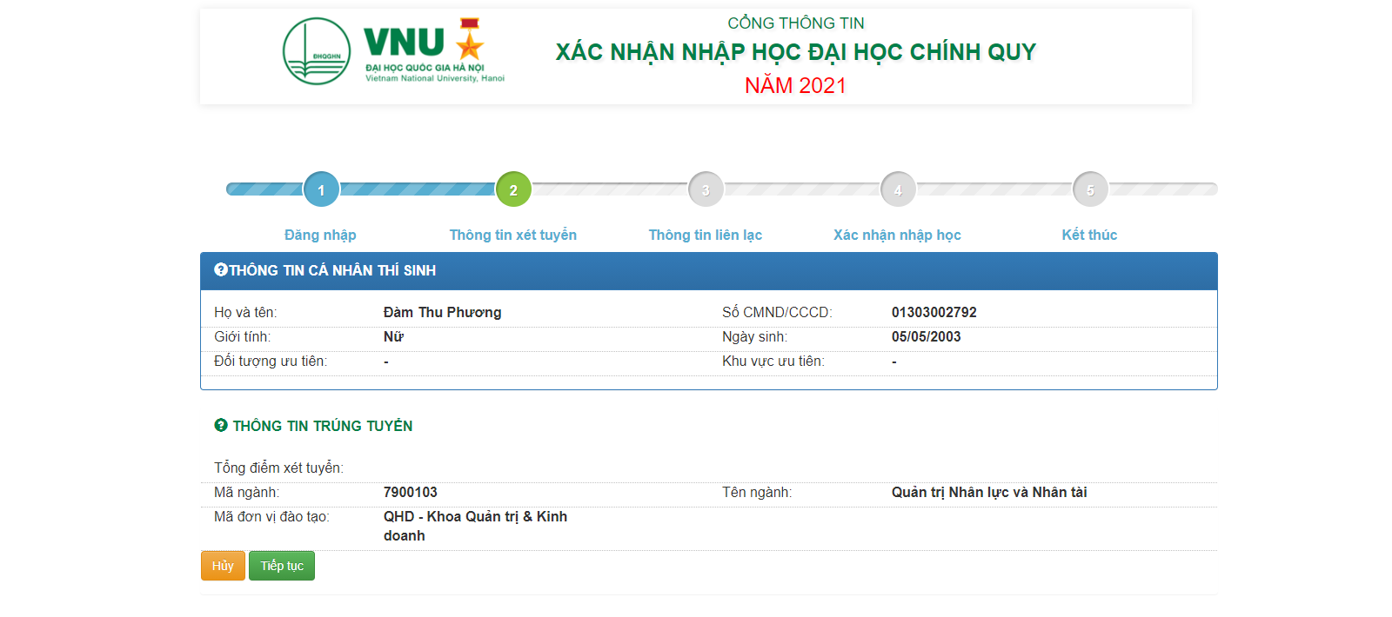This screenshot has width=1392, height=617.
Task: Click the major code 7900103
Action: [x=411, y=492]
